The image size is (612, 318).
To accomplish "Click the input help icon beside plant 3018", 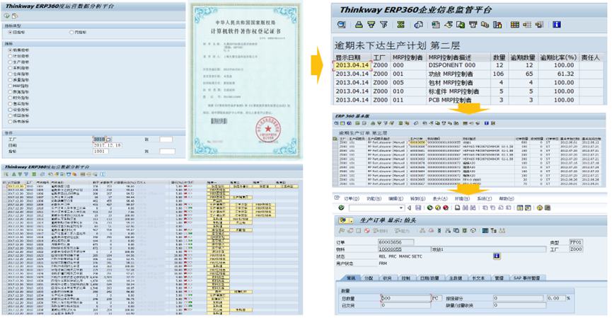I will (109, 140).
